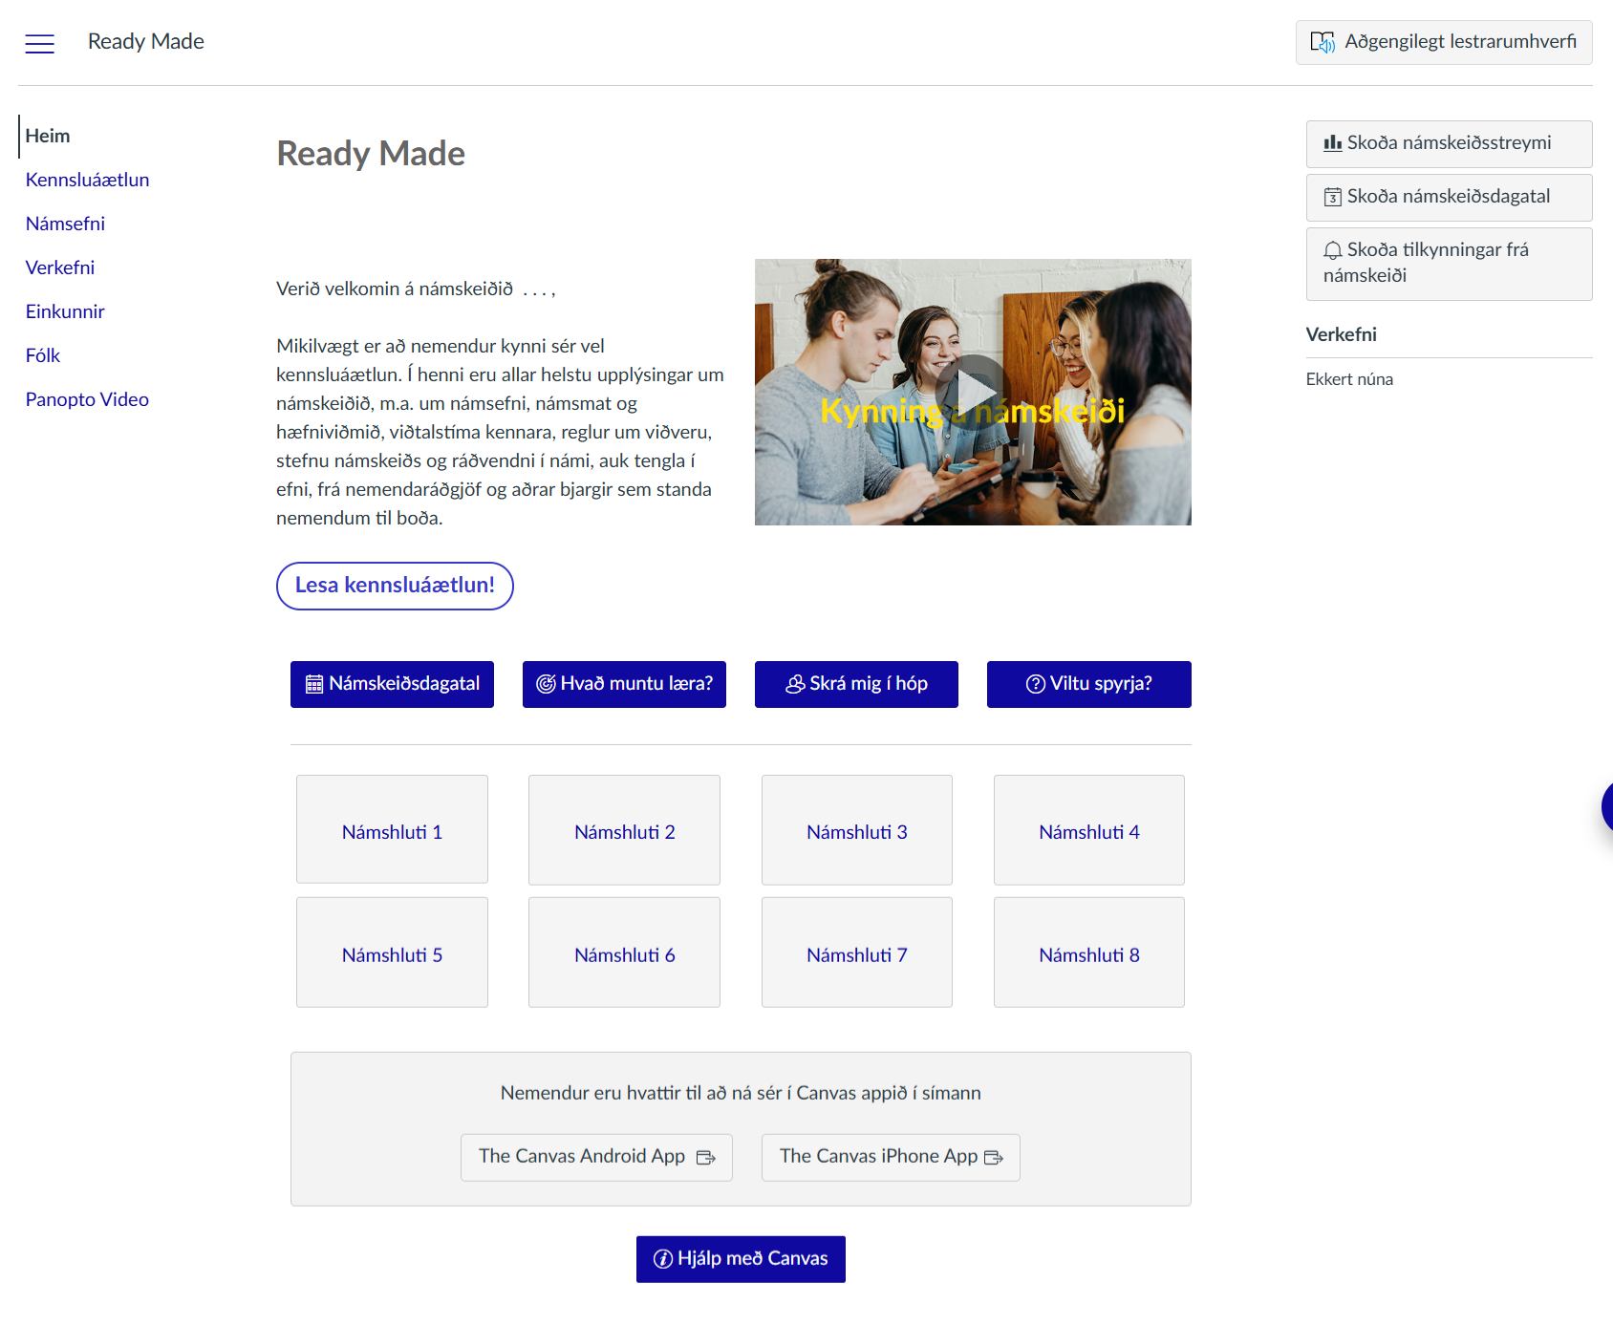
Task: Open the Skrá mig í hóp button
Action: click(x=856, y=684)
